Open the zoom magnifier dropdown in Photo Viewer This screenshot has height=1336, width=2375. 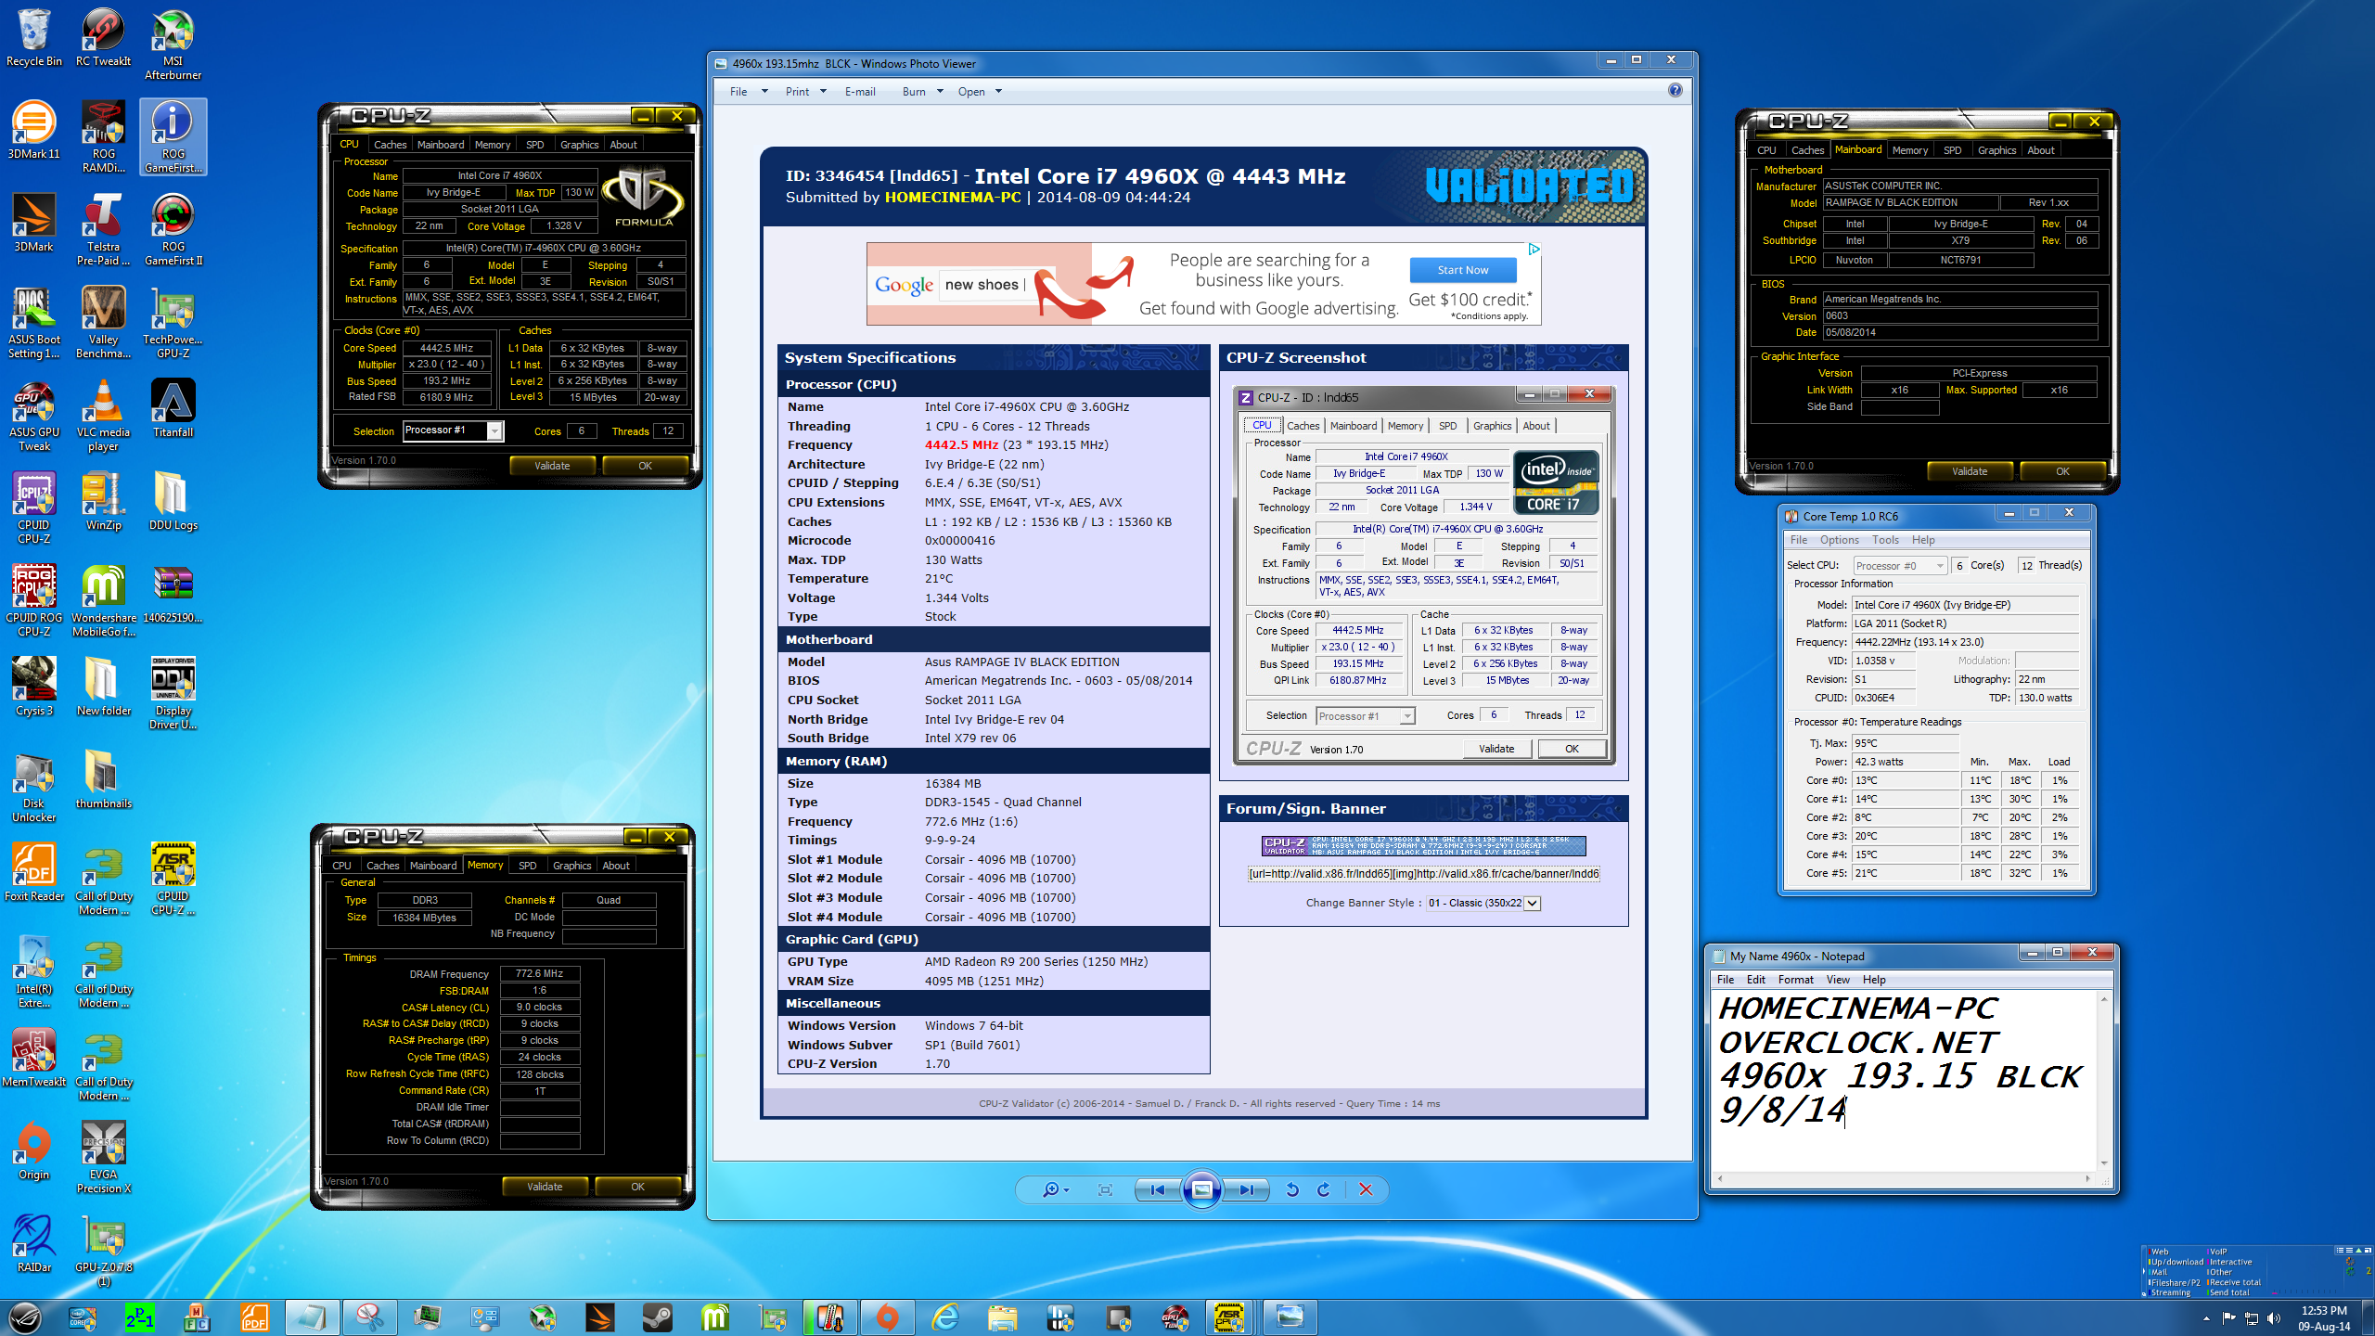[1056, 1189]
